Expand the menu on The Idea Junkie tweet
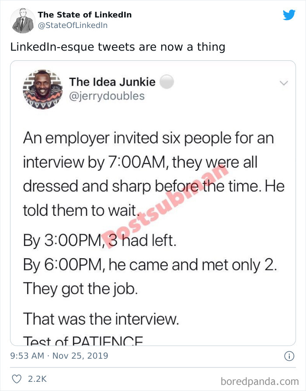306x391 pixels. (284, 83)
